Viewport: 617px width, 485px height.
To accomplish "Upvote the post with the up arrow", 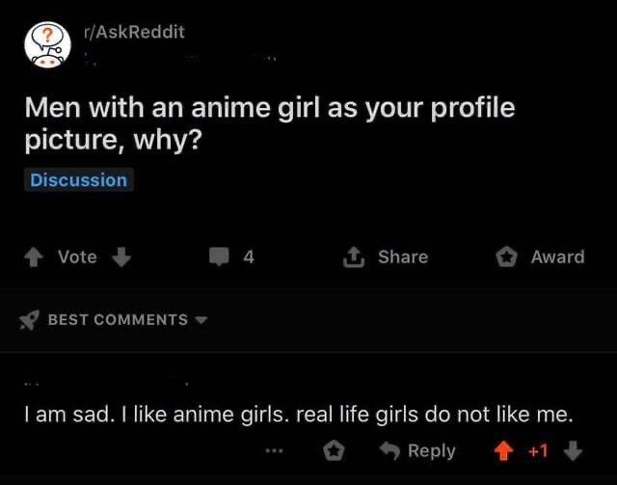I will point(34,257).
